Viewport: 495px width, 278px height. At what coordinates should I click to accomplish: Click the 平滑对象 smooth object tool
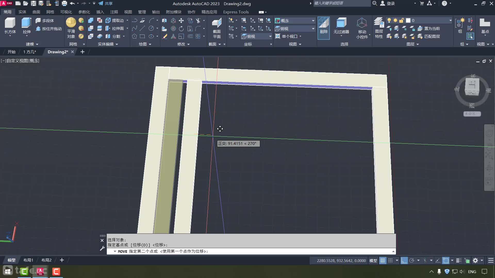coord(71,28)
